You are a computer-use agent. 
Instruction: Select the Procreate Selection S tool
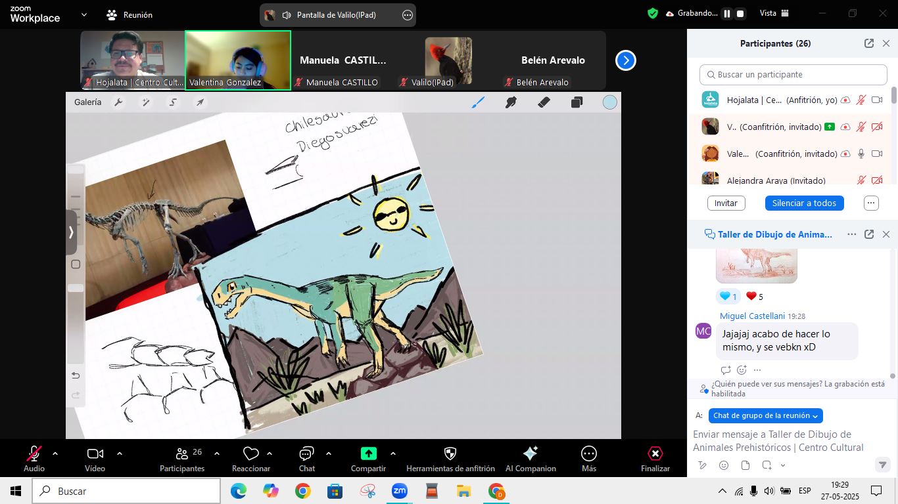173,102
